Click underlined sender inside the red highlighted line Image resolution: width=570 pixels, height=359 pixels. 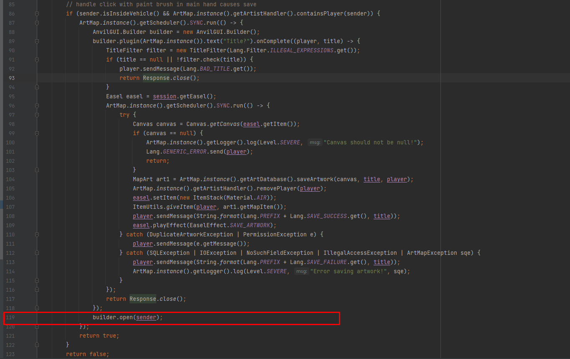coord(146,317)
